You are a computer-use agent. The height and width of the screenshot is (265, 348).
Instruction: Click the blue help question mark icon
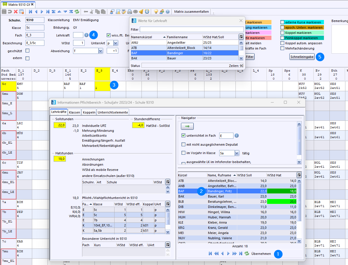tap(168, 12)
